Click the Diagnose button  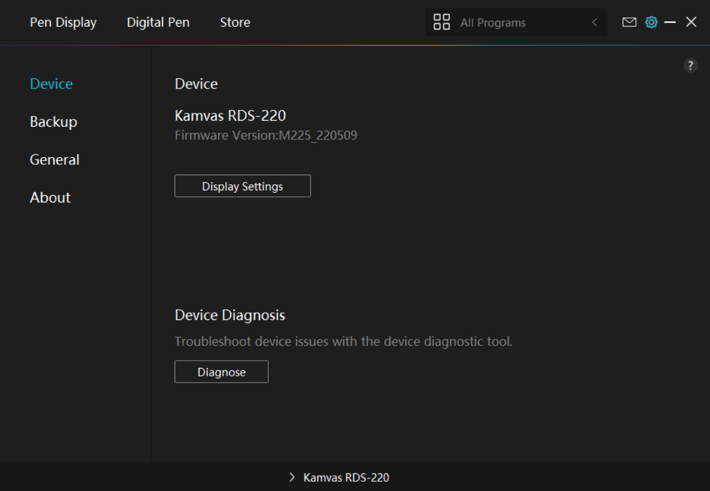(221, 372)
